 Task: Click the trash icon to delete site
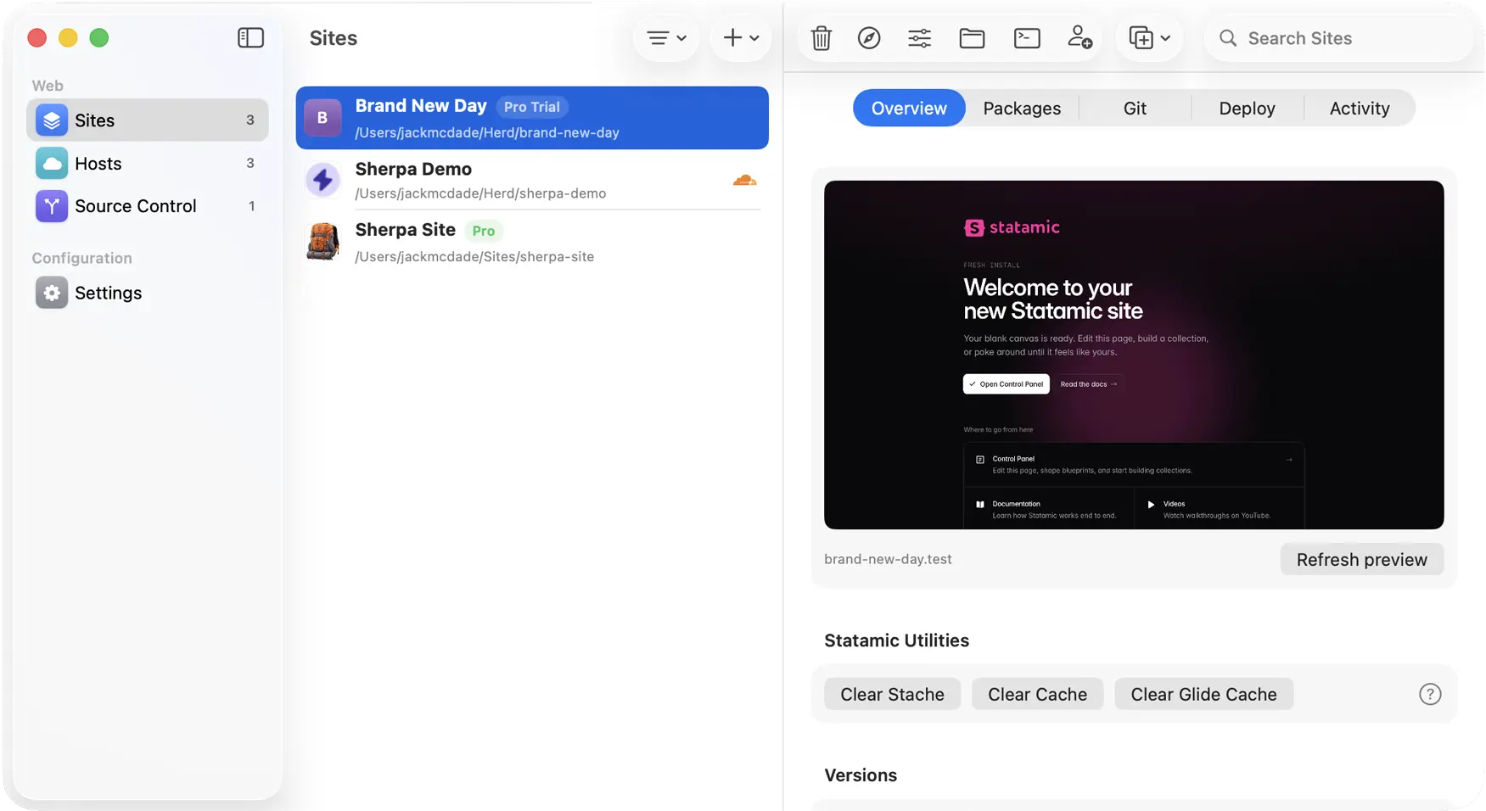tap(821, 38)
